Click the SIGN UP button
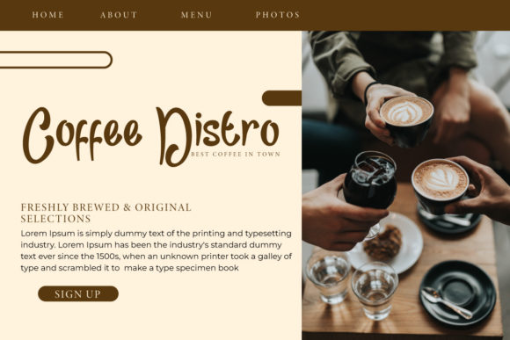Screen dimensions: 510x340 (x=78, y=293)
